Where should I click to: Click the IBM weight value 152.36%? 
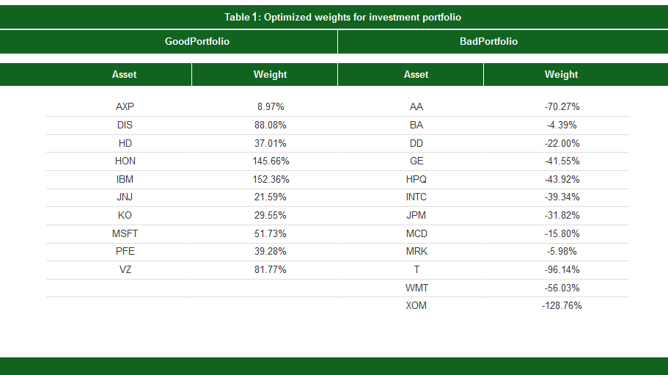tap(271, 179)
